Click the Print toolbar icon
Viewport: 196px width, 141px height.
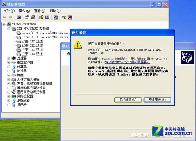click(x=33, y=17)
